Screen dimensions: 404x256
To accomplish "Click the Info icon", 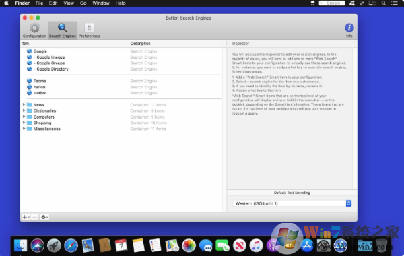I will [349, 30].
